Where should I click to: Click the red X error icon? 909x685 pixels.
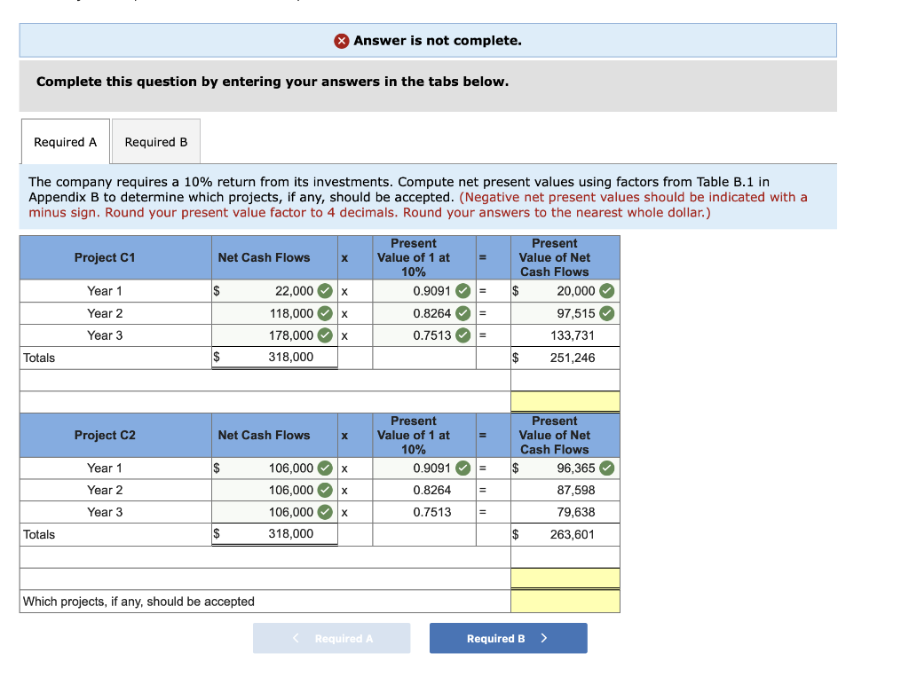pos(342,40)
